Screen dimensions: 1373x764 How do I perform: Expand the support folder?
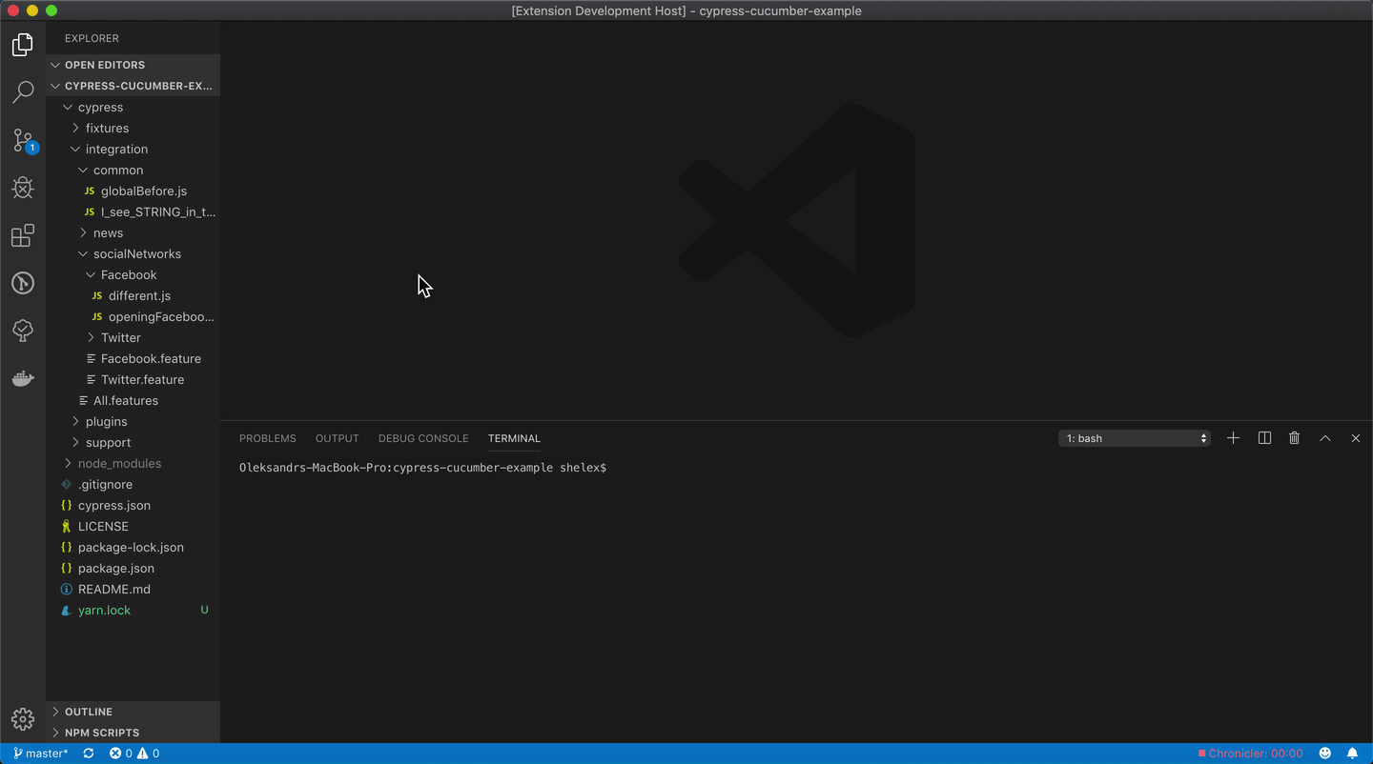133,442
